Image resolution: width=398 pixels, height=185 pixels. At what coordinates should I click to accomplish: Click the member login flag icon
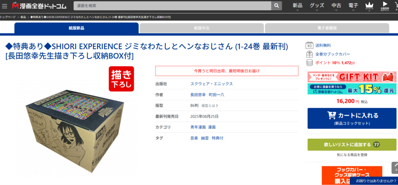pos(385,6)
